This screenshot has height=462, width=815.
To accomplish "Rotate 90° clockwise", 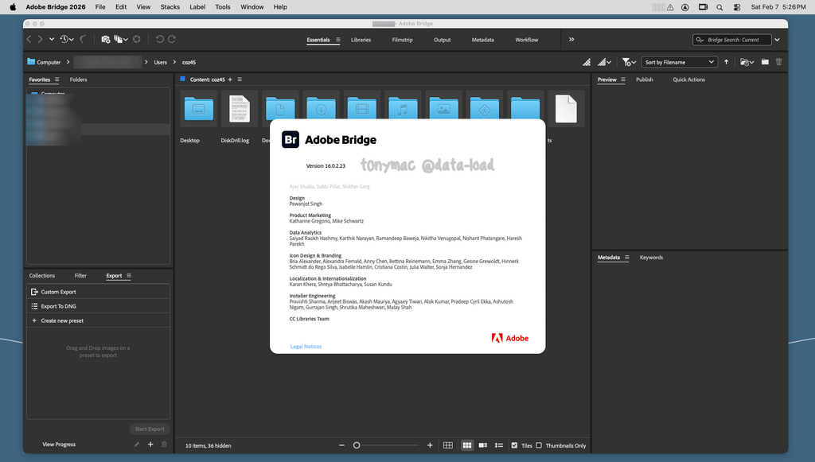I will pyautogui.click(x=172, y=40).
